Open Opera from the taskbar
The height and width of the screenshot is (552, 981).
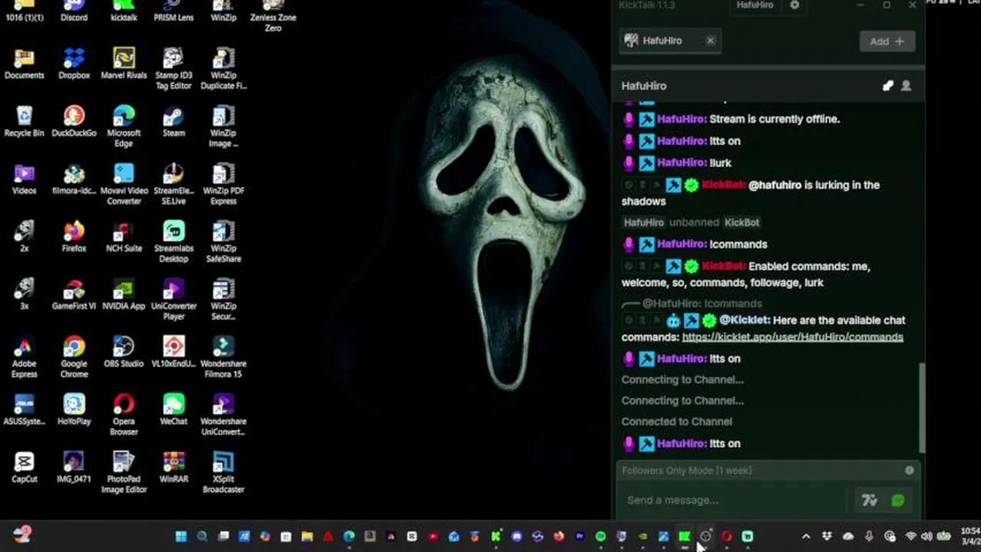pos(726,537)
